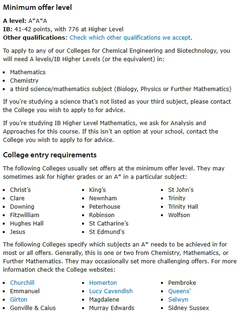Click the St Catharine's list entry
Screen dimensions: 238x317
[109, 224]
